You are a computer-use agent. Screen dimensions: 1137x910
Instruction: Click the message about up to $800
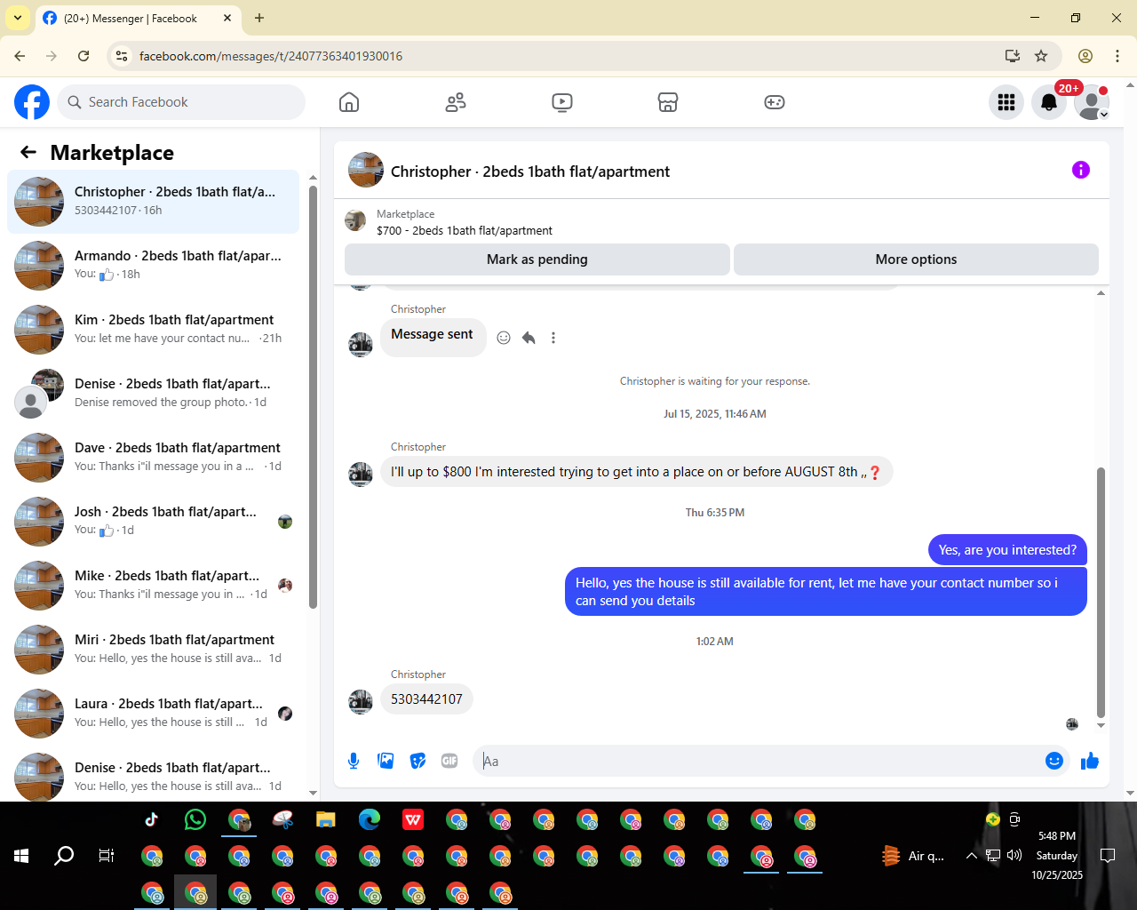tap(636, 472)
